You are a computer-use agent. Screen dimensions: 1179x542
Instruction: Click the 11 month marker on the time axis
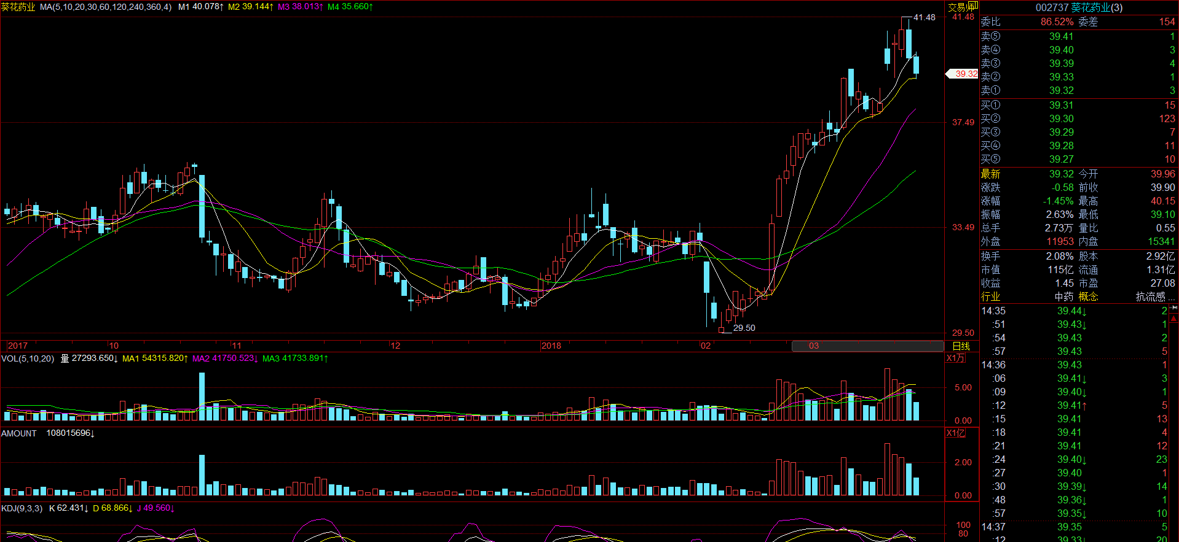tap(237, 346)
